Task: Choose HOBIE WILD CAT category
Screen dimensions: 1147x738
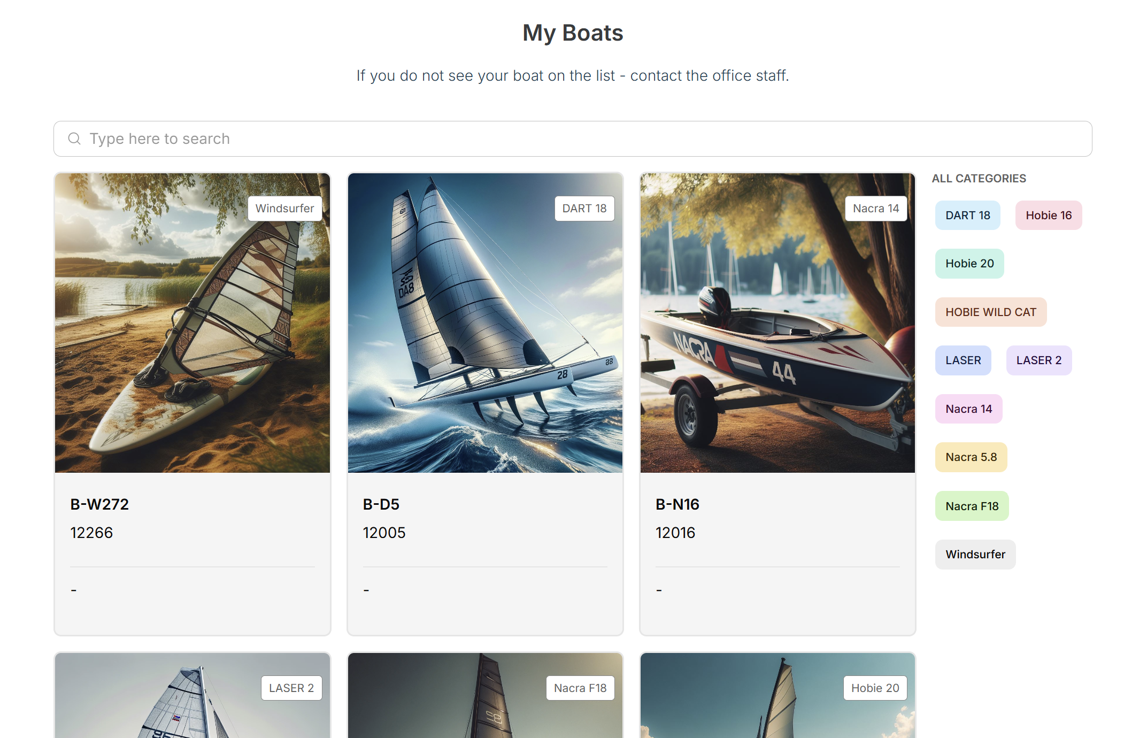Action: pos(990,312)
